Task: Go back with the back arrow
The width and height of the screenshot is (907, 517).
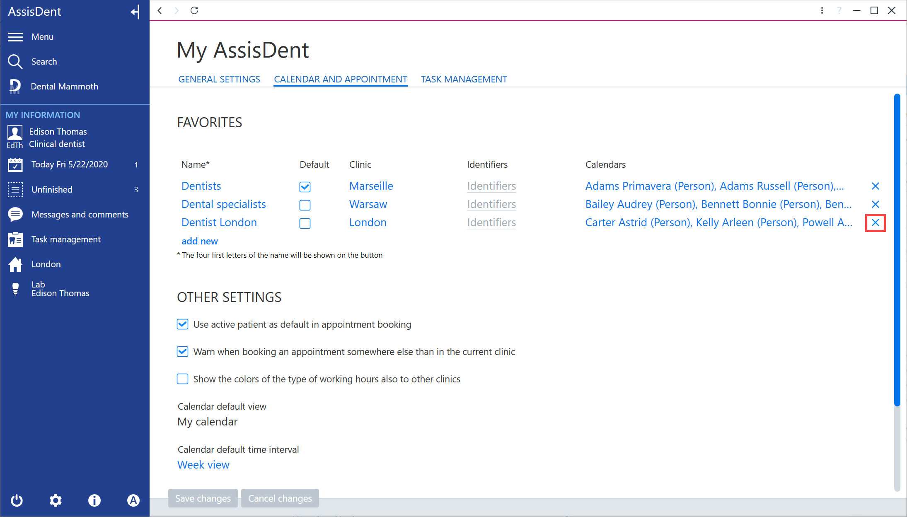Action: click(x=160, y=10)
